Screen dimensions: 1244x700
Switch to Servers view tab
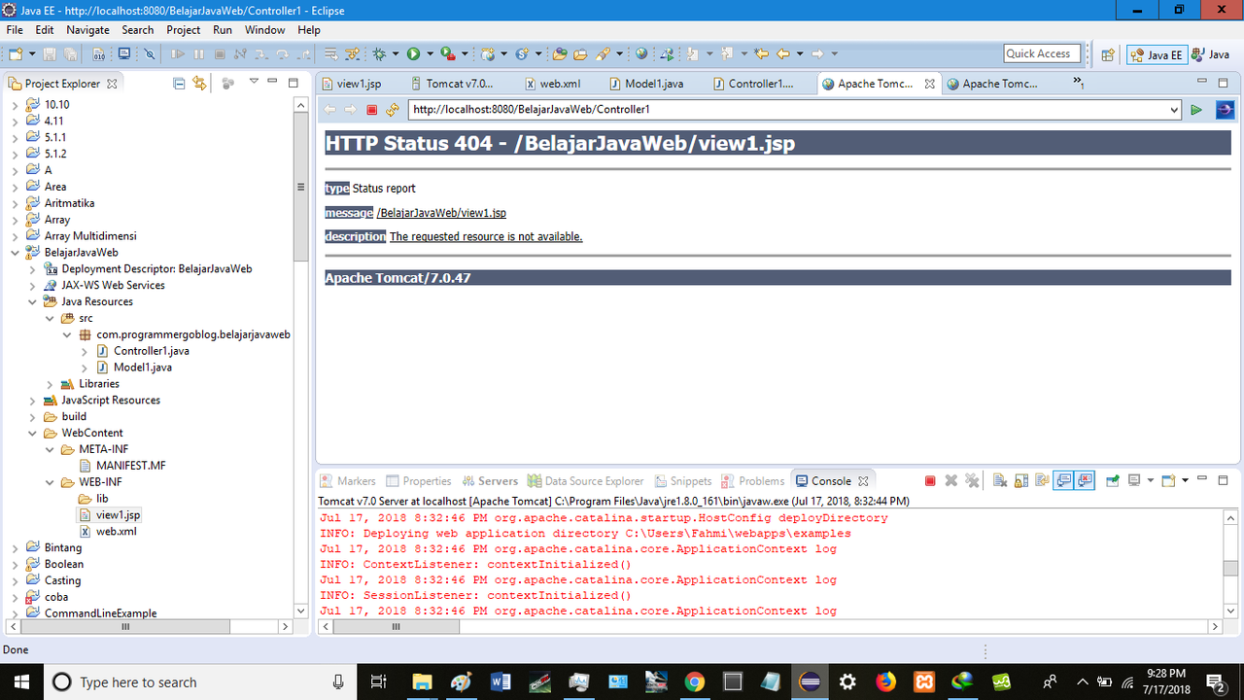point(489,480)
